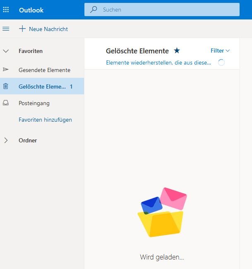The image size is (252, 269).
Task: Click the trash can icon
Action: tap(6, 86)
